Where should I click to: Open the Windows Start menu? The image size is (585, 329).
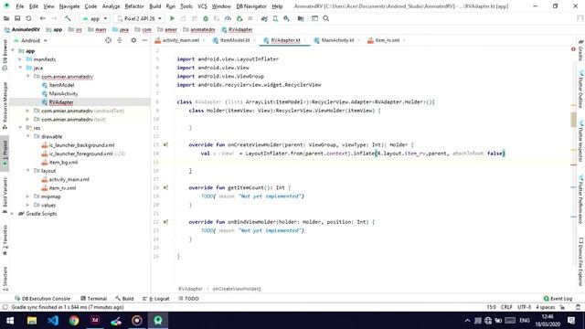pos(10,321)
